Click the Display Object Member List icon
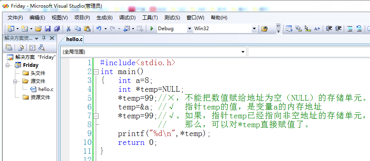The image size is (370, 161). click(x=289, y=29)
